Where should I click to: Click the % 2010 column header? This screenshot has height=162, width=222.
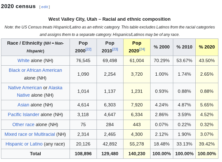(184, 47)
